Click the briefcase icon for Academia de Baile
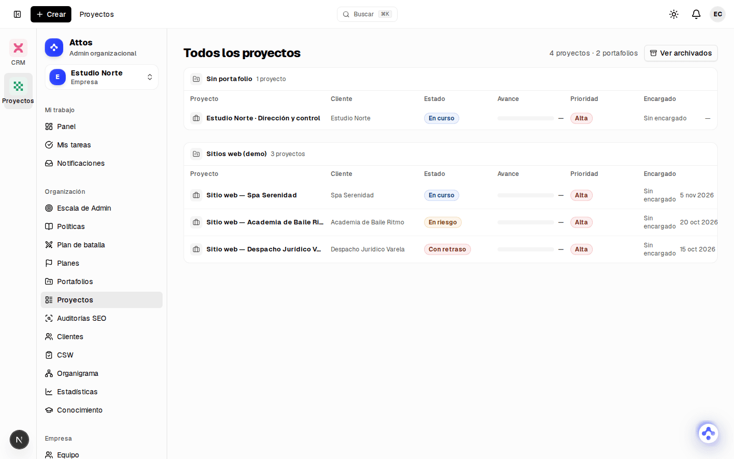The width and height of the screenshot is (734, 459). click(x=196, y=222)
